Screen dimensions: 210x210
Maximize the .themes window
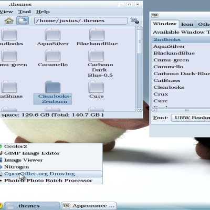(x=129, y=5)
